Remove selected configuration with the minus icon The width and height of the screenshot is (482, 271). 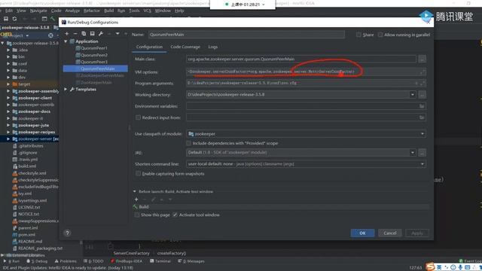point(75,33)
